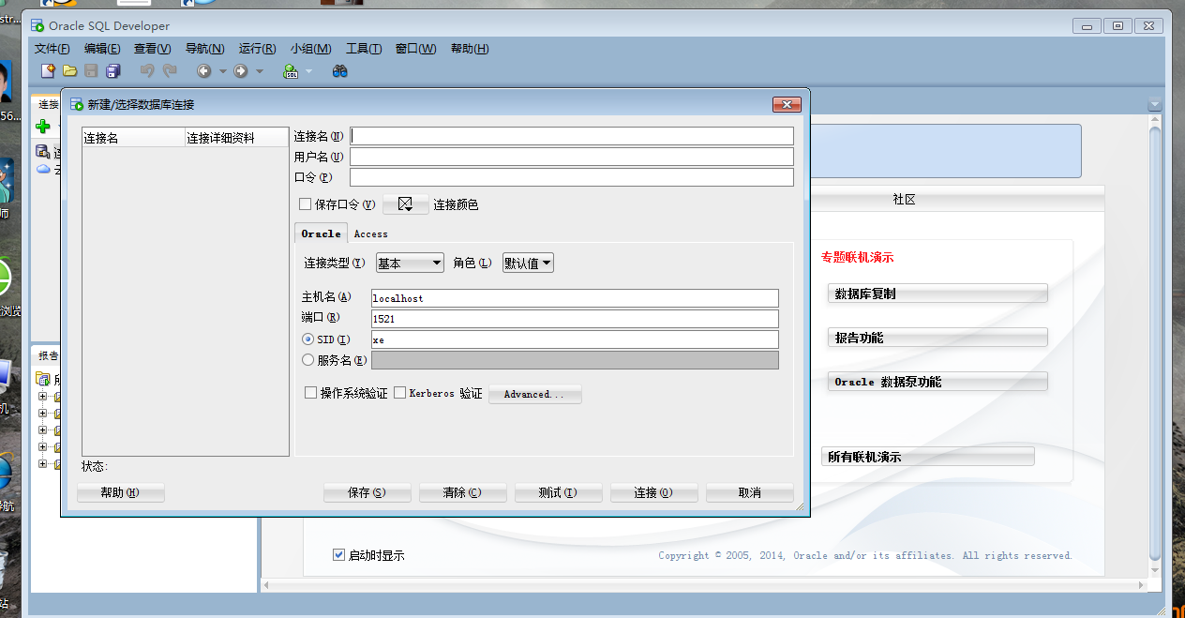This screenshot has width=1185, height=618.
Task: Click the 连接详细资料 column header
Action: coord(236,138)
